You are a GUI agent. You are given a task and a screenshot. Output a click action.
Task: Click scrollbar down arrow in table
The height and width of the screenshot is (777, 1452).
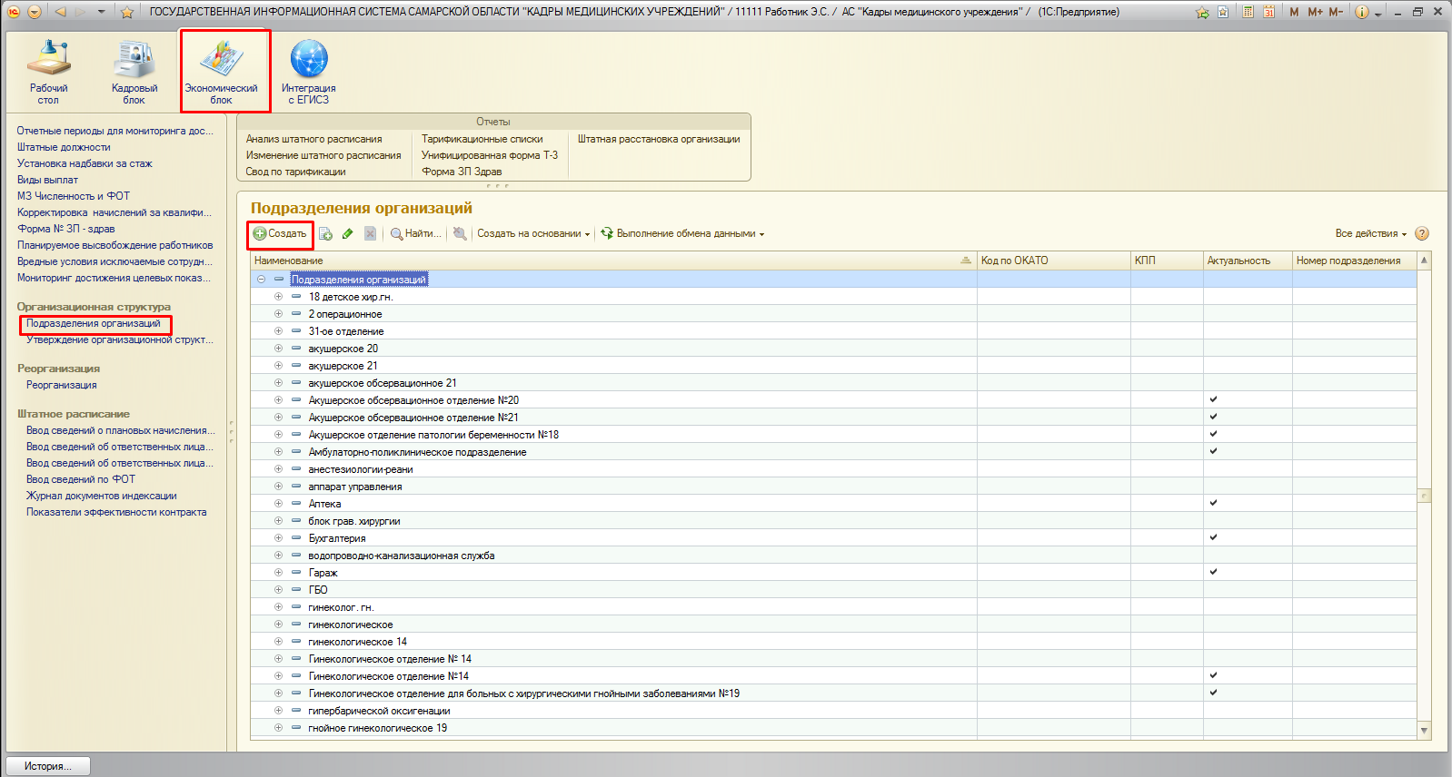1424,730
